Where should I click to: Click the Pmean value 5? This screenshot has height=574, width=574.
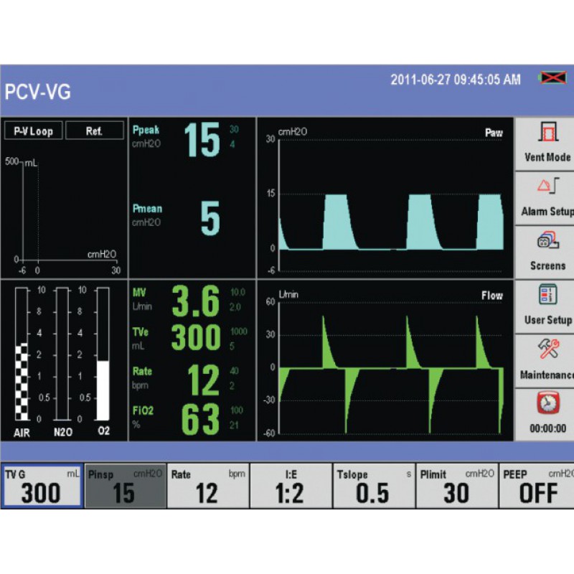point(210,218)
